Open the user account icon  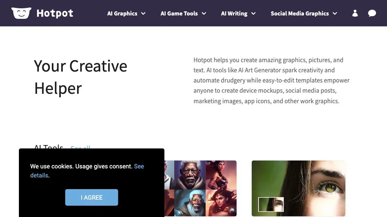pyautogui.click(x=355, y=14)
